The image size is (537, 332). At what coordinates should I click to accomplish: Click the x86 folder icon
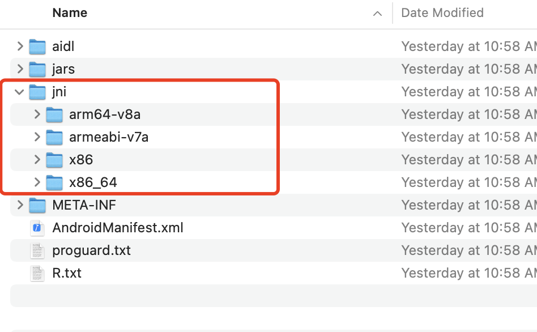54,159
